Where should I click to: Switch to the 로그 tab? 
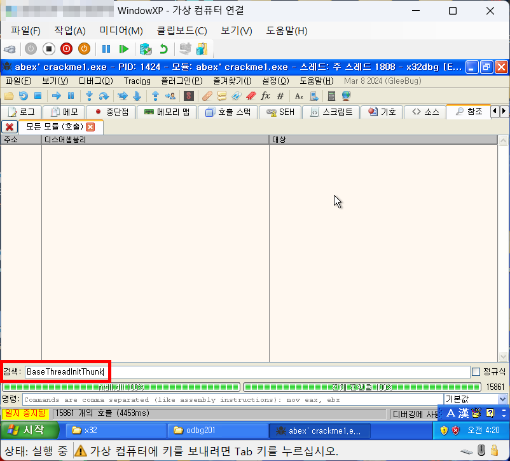click(22, 112)
